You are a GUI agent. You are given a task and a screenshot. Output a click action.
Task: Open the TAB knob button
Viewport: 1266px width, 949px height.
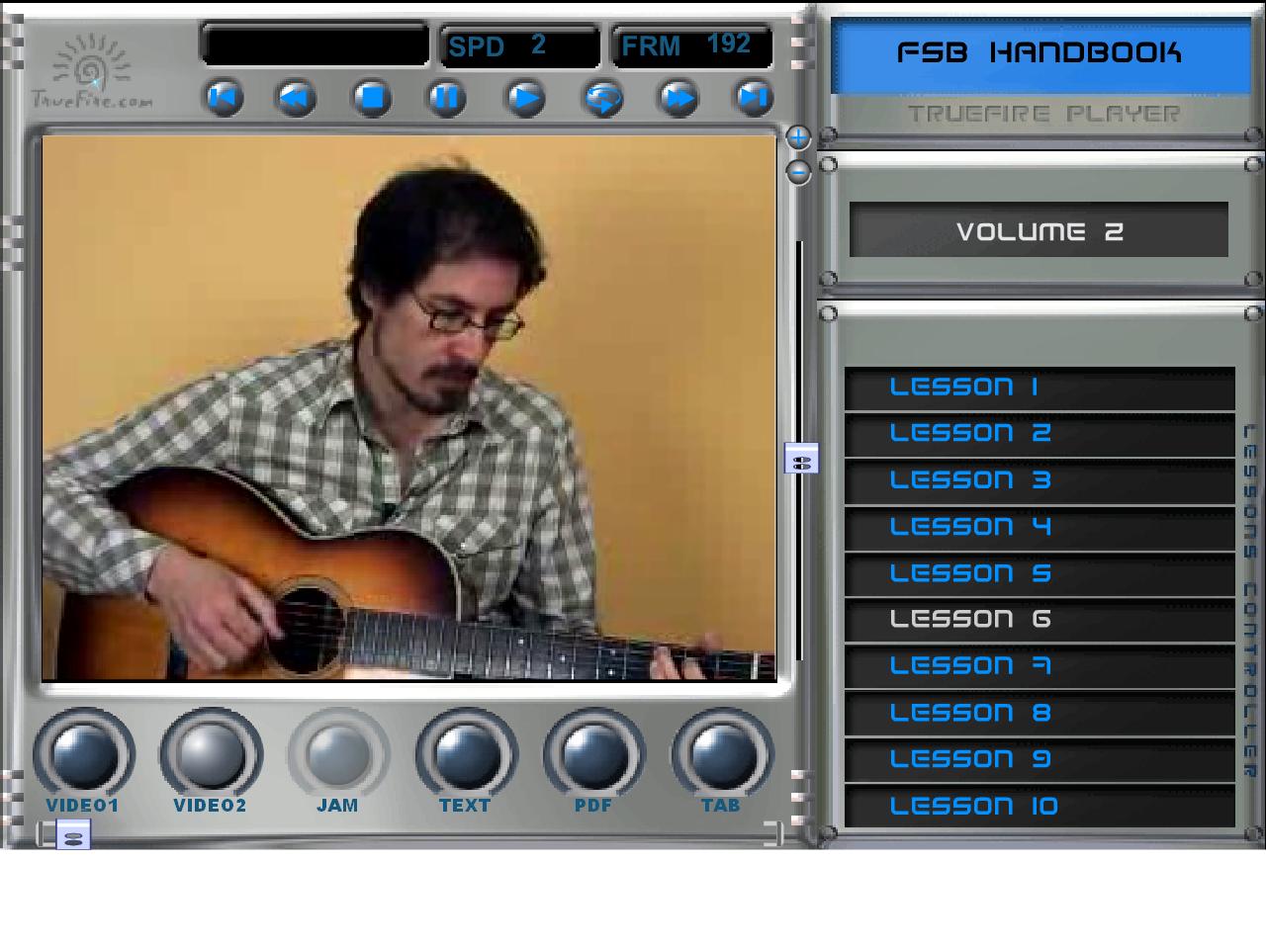[x=721, y=756]
